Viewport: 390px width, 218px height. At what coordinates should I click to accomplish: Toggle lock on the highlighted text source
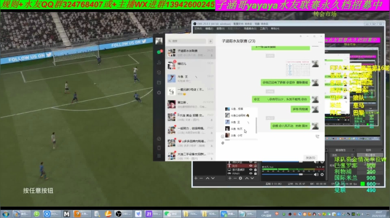[255, 166]
